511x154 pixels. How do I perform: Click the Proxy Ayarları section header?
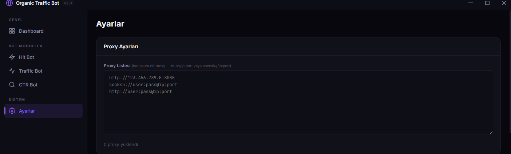pos(121,47)
